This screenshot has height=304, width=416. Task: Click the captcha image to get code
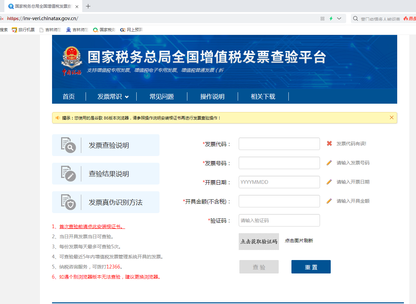pyautogui.click(x=259, y=242)
